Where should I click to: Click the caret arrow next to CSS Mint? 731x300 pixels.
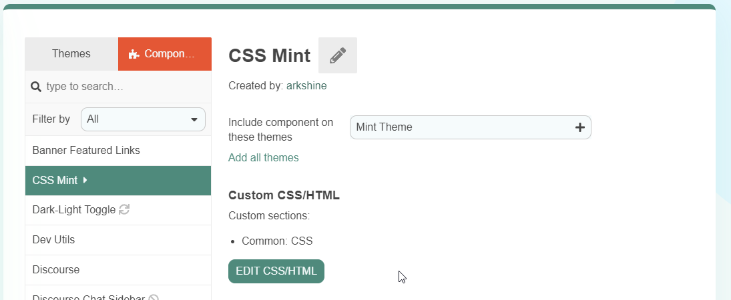85,180
